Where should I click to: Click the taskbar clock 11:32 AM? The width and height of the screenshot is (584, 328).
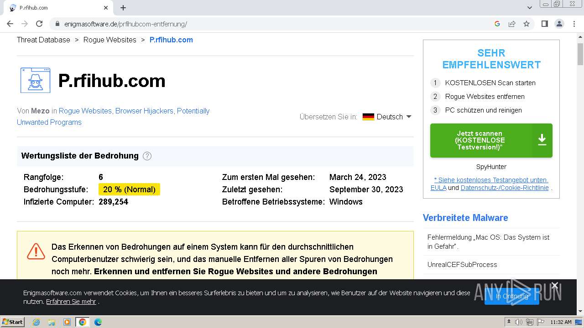tap(561, 322)
